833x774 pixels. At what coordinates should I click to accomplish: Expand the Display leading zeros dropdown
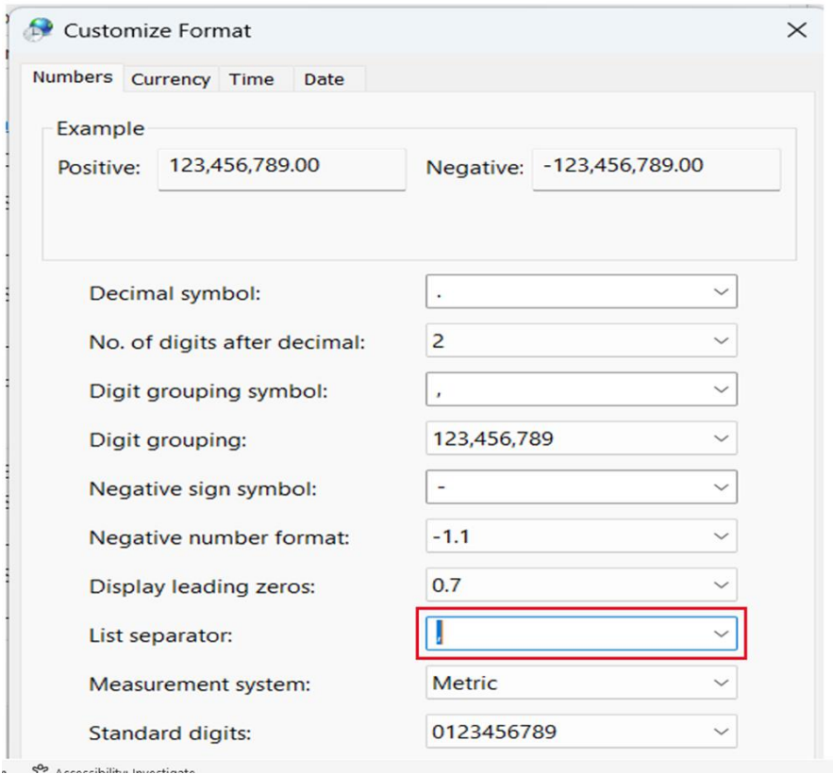pos(722,585)
